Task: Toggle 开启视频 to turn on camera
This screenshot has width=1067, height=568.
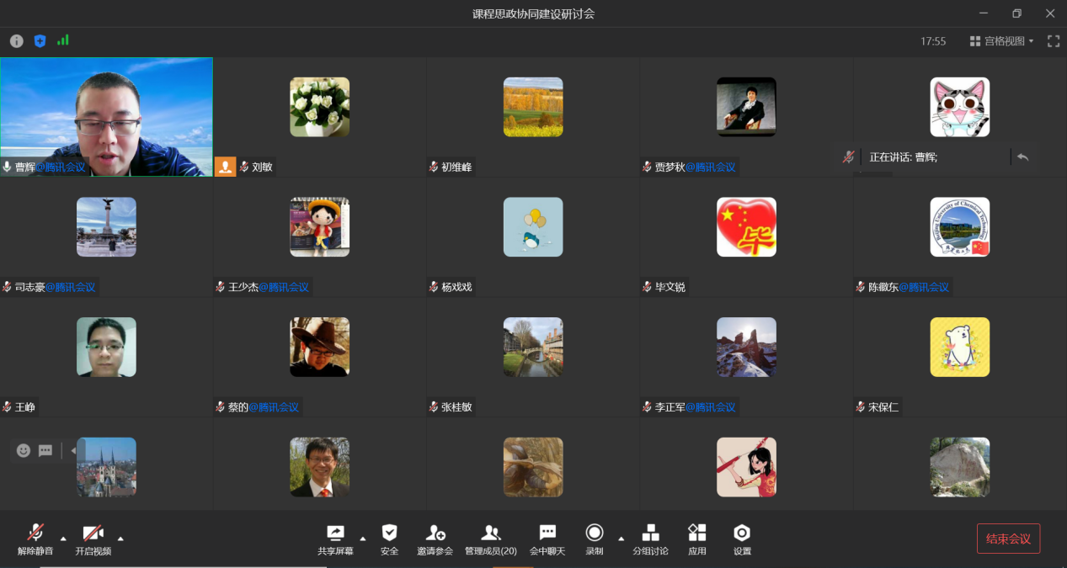Action: (93, 539)
